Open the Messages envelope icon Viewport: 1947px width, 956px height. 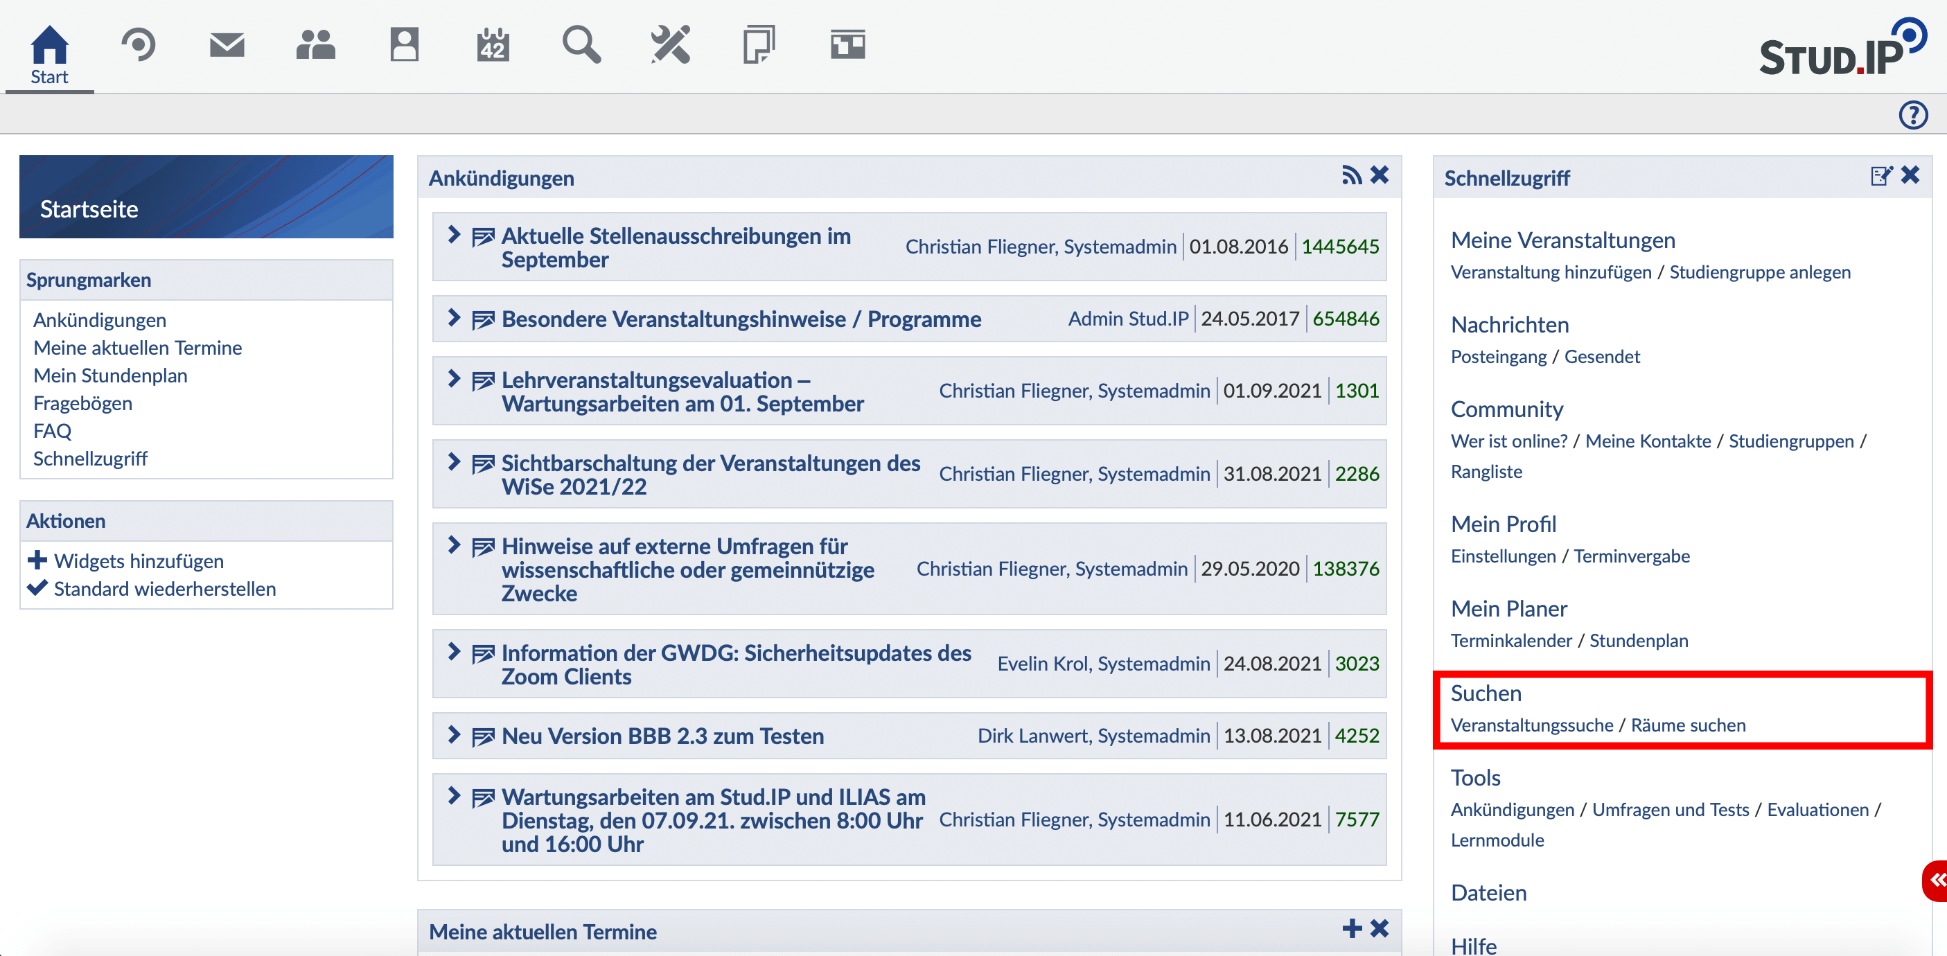227,45
